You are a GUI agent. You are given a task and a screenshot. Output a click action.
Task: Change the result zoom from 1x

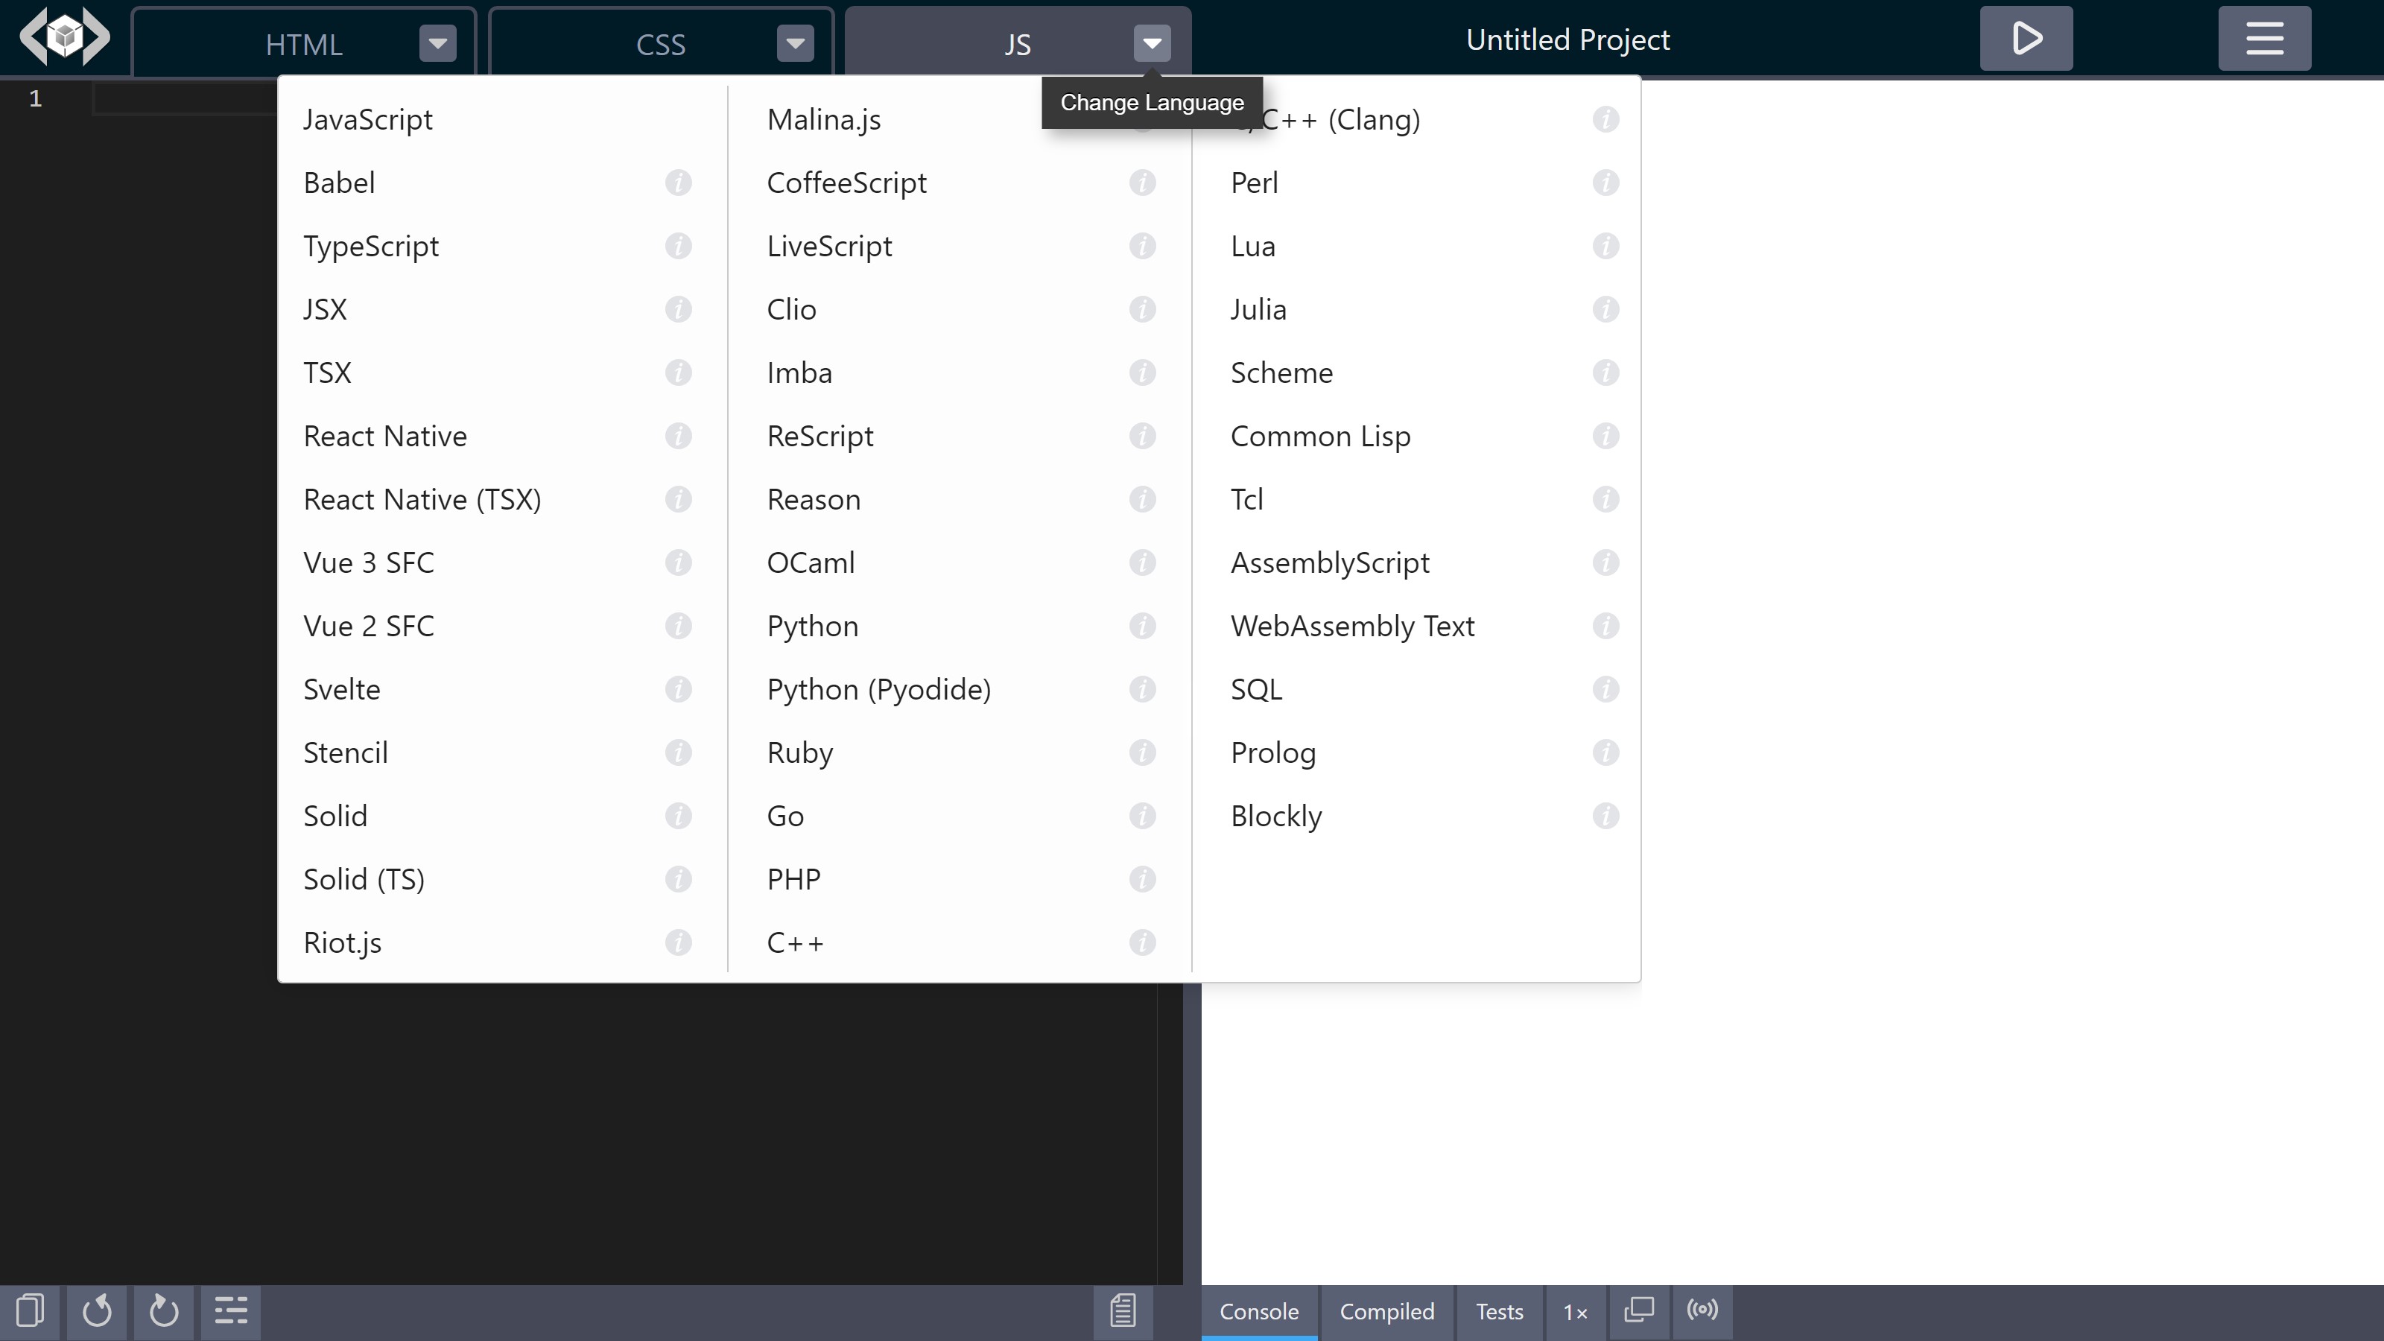click(x=1574, y=1311)
